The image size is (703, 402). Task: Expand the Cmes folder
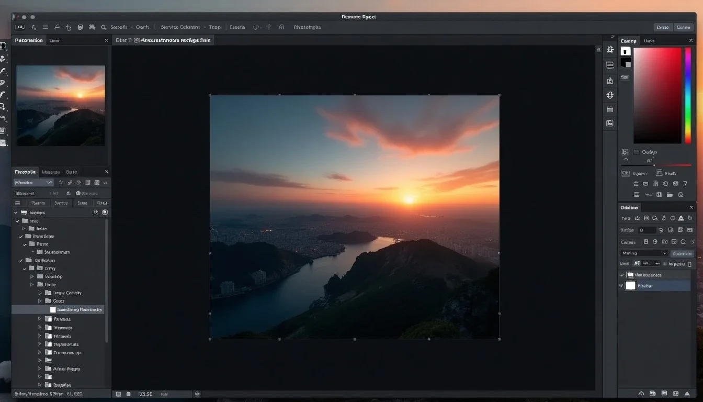click(x=40, y=301)
